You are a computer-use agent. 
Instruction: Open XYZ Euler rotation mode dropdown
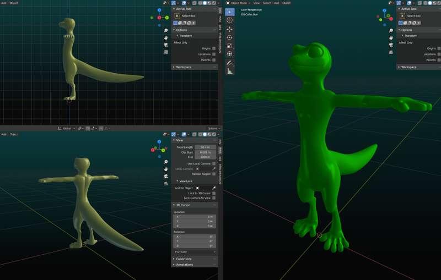pos(195,252)
